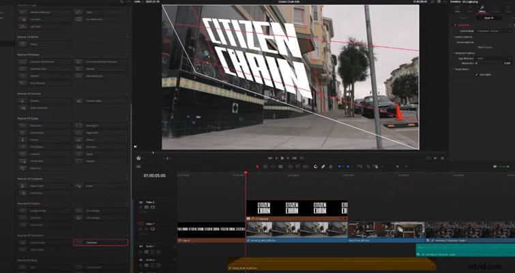Viewport: 515px width, 273px height.
Task: Open the viewer overlay mode dropdown arrow
Action: click(143, 158)
